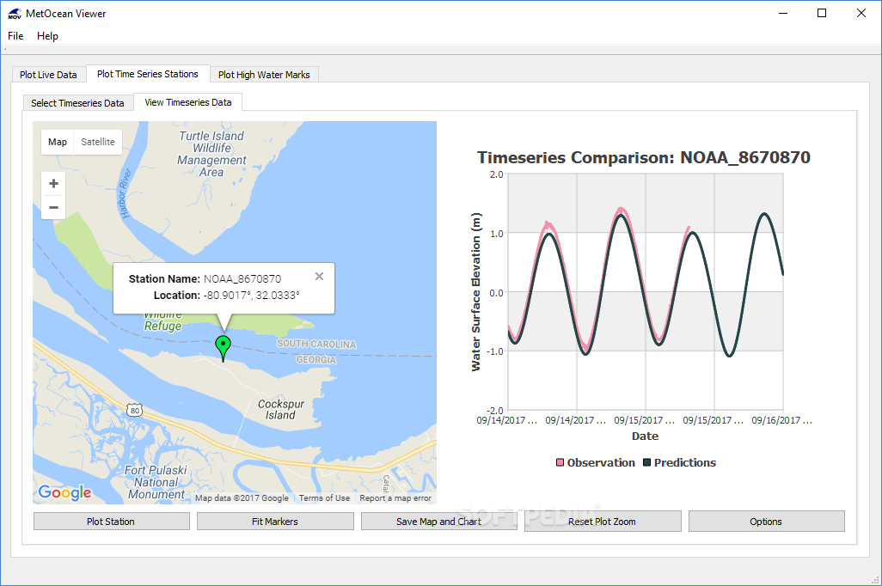
Task: Click the Reset Plot Zoom button
Action: pyautogui.click(x=603, y=522)
